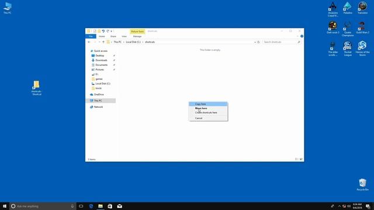Open Task View from the taskbar
374x210 pixels.
pos(81,206)
